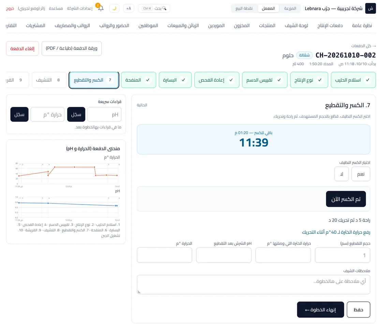Focus ملاحظات الشيف notes textarea

[x=253, y=284]
